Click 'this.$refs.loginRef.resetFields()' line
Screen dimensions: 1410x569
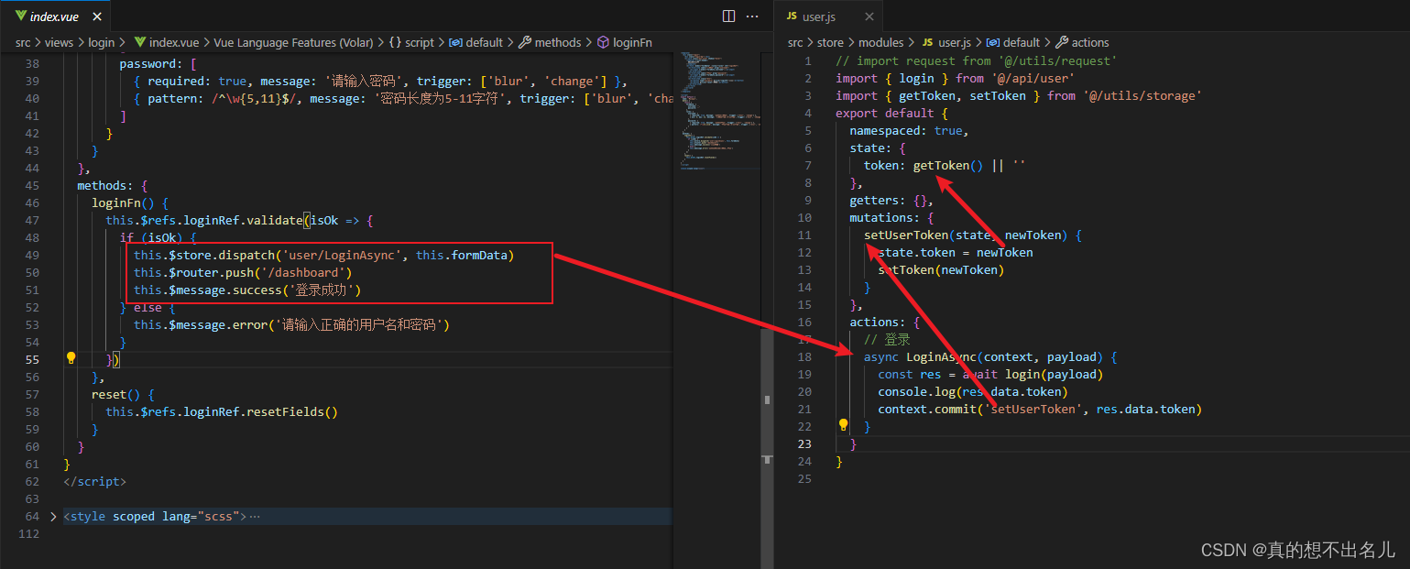(222, 411)
